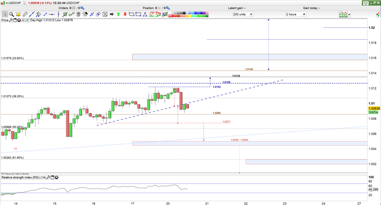The width and height of the screenshot is (381, 205).
Task: Open the alert bell tool
Action: (18, 14)
